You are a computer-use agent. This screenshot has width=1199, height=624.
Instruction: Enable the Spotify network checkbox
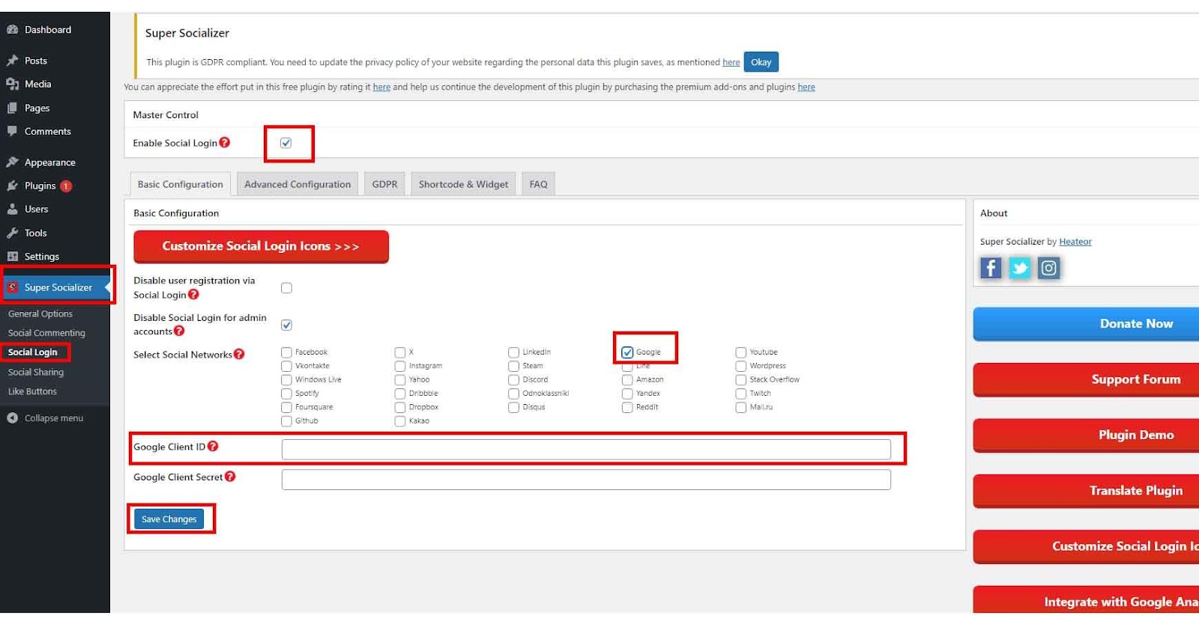(x=286, y=394)
